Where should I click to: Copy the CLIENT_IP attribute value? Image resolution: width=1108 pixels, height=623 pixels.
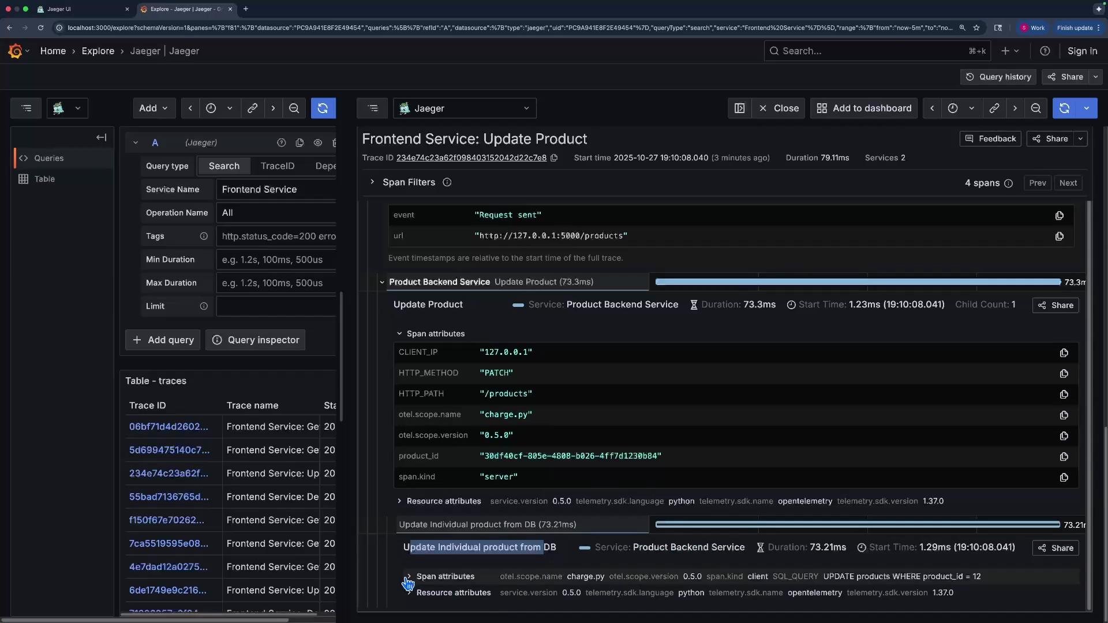1064,352
